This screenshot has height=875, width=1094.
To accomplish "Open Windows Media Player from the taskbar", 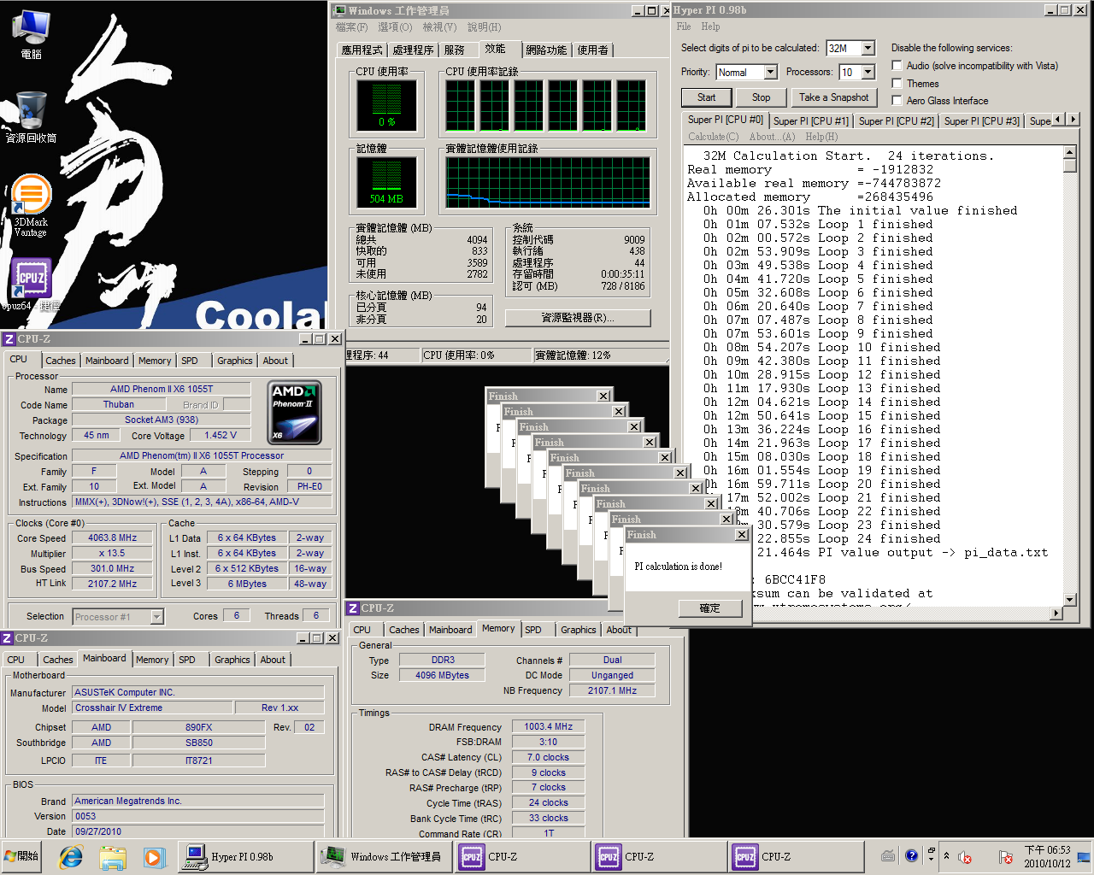I will (153, 857).
